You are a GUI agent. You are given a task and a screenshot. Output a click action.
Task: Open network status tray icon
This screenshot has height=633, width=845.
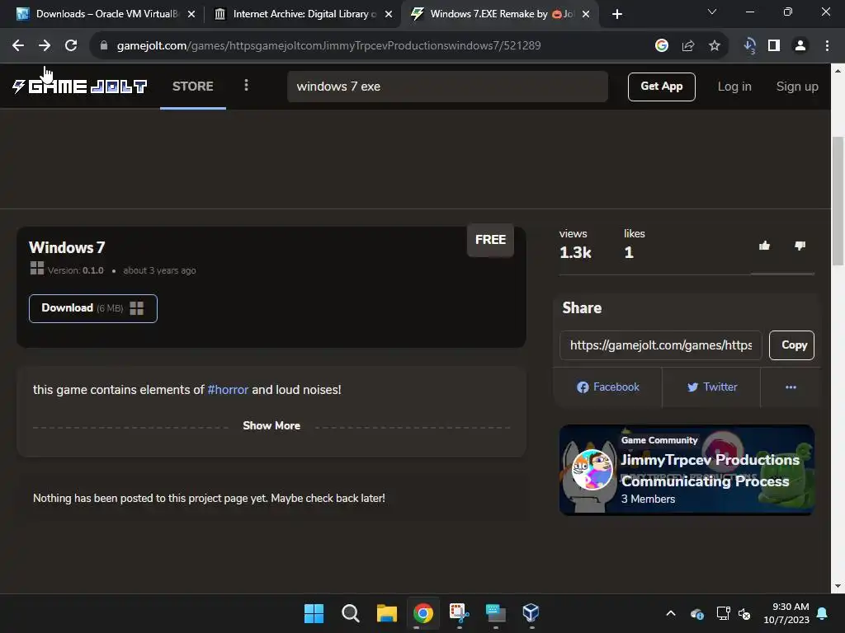(x=723, y=613)
